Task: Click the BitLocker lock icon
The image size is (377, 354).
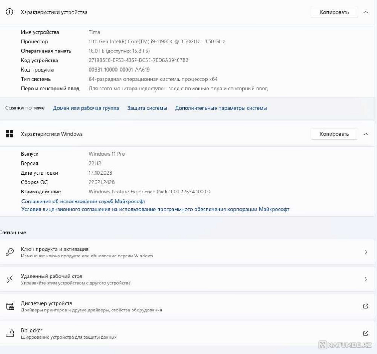Action: pos(10,333)
